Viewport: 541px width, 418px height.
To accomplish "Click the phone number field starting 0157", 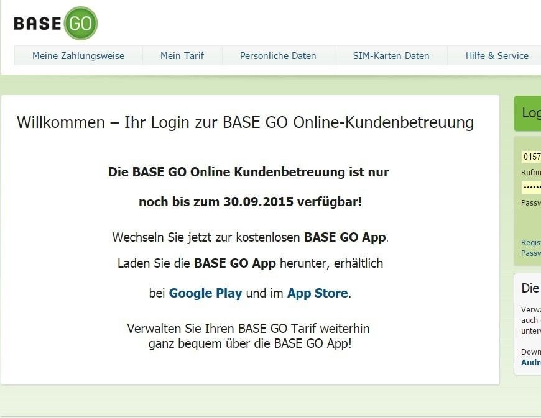I will pyautogui.click(x=531, y=157).
